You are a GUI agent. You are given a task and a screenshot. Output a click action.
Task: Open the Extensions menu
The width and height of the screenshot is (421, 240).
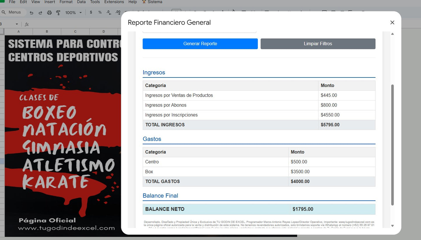coord(114,2)
